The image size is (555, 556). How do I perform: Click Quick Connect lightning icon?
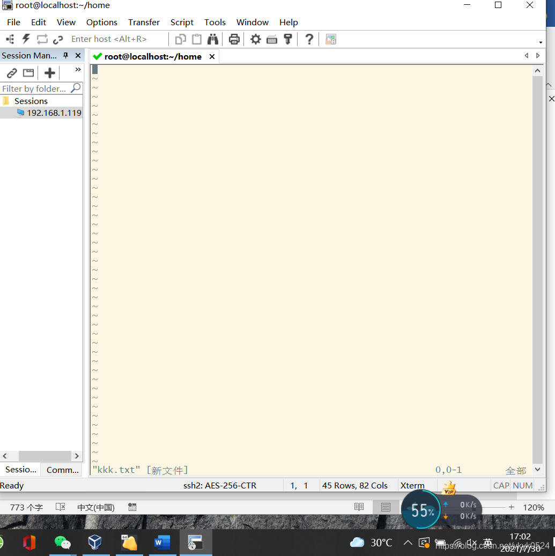tap(26, 39)
